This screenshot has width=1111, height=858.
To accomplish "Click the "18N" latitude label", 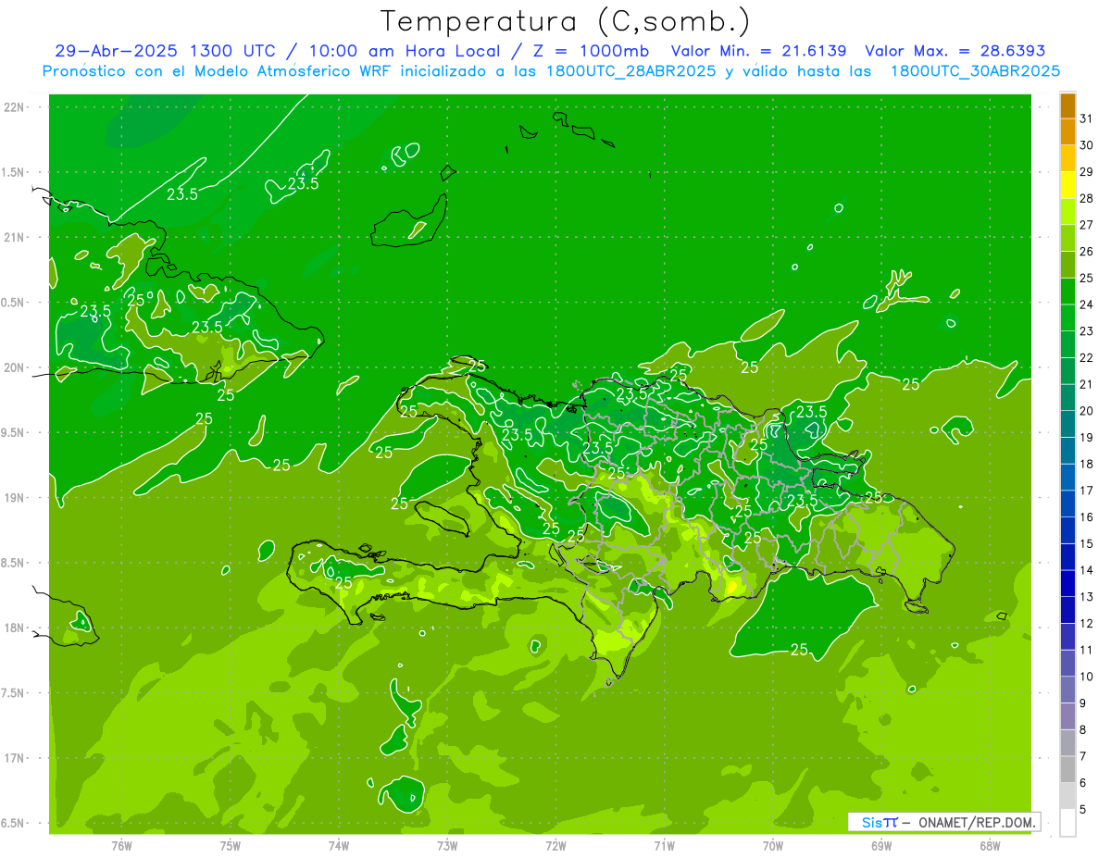I will (15, 628).
